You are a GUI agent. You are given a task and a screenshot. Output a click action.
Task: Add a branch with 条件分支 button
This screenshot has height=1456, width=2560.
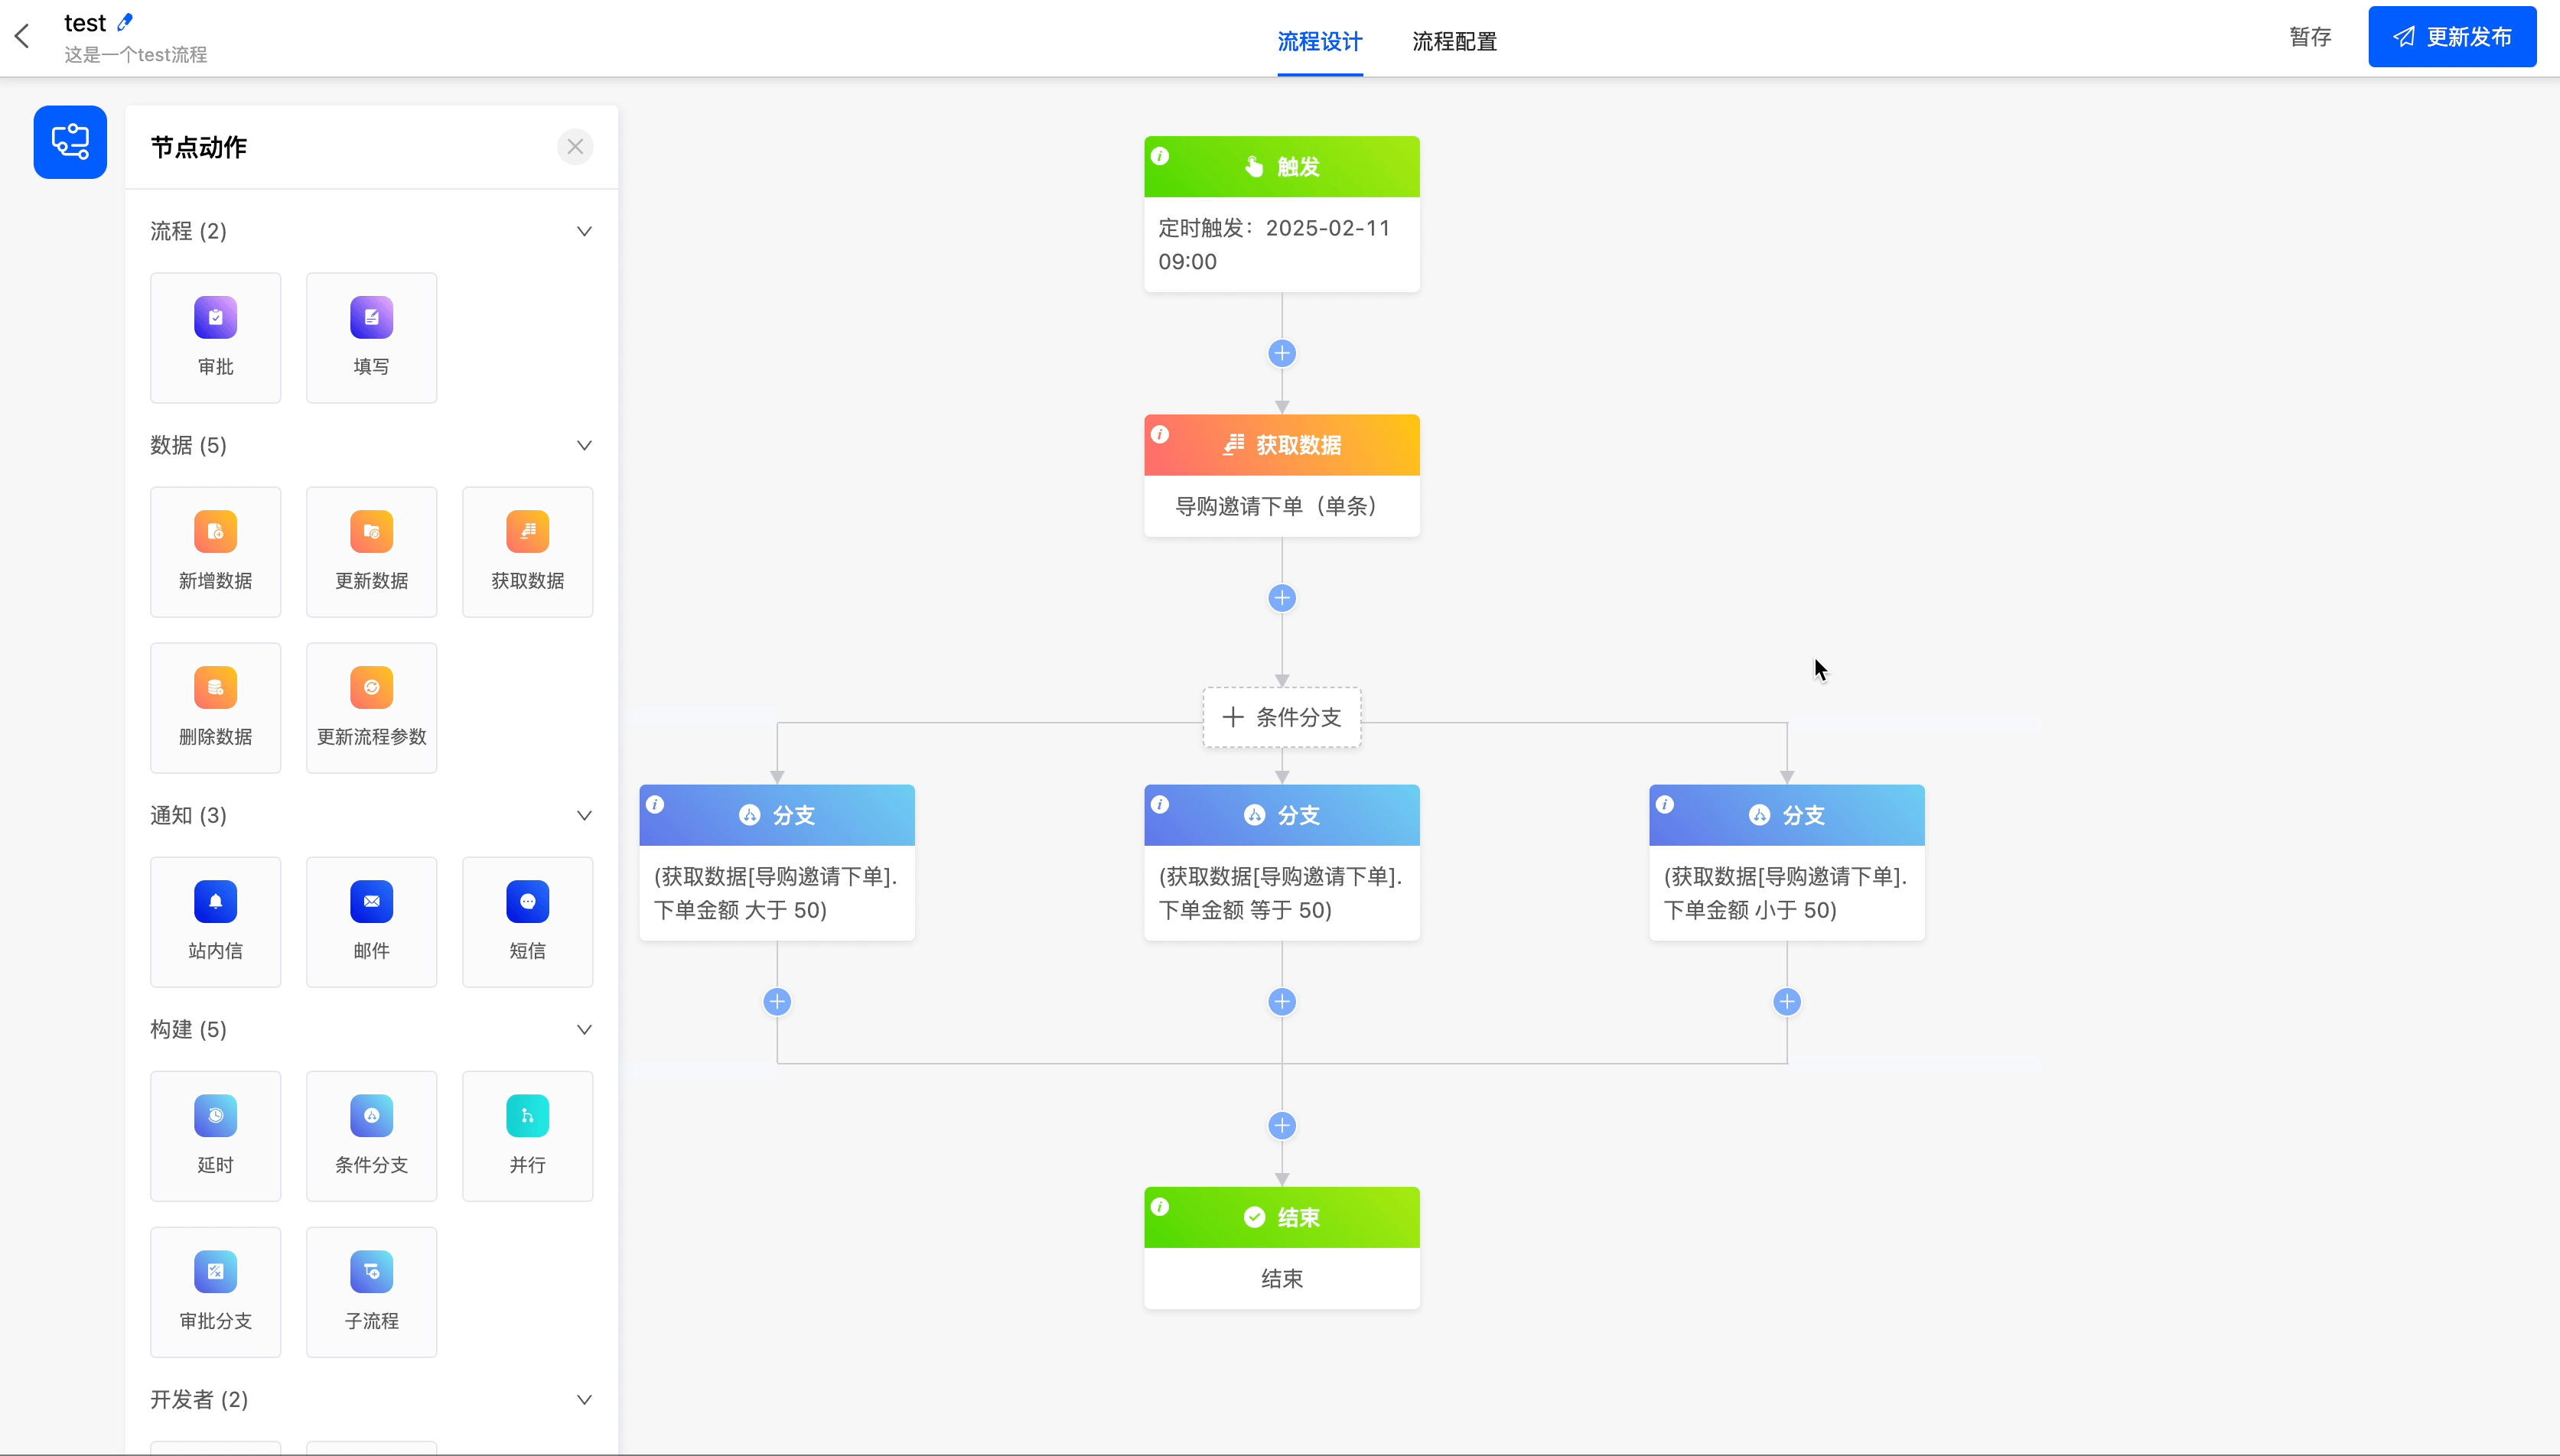(x=1282, y=717)
